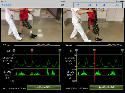Click the left moment value '3.6'
125x93 pixels.
coord(8,64)
